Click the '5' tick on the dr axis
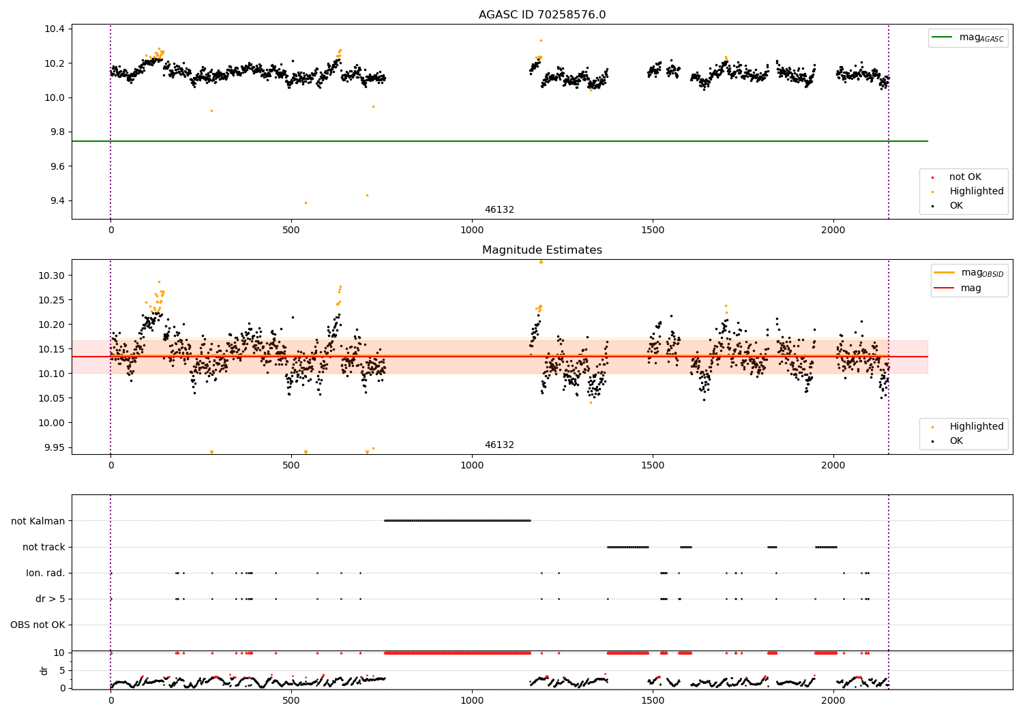This screenshot has width=1023, height=716. (x=62, y=671)
